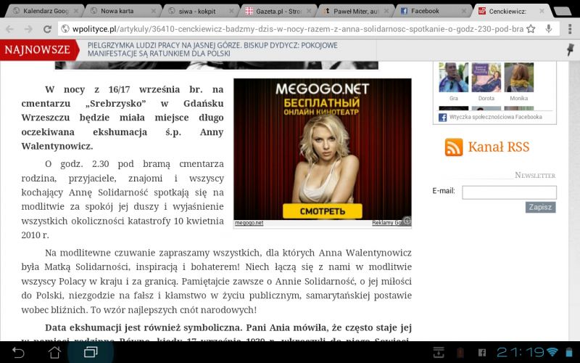Go back with the browser back arrow
The image size is (580, 363).
[10, 29]
